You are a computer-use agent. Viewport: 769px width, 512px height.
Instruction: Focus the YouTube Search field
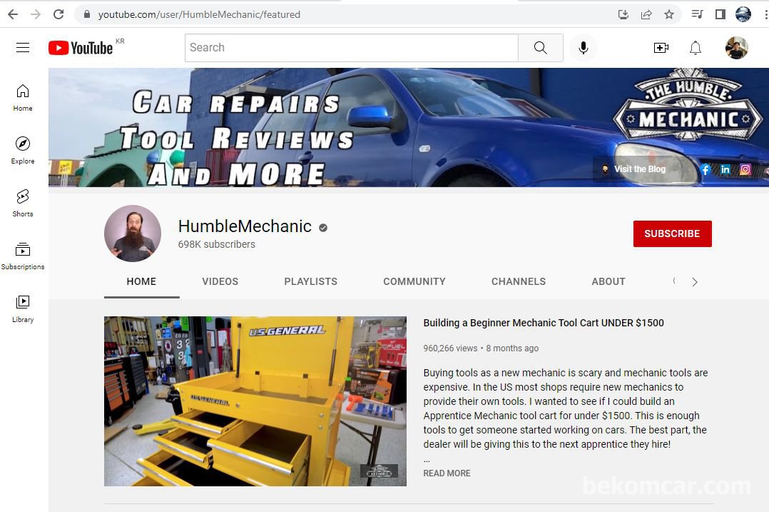click(351, 48)
